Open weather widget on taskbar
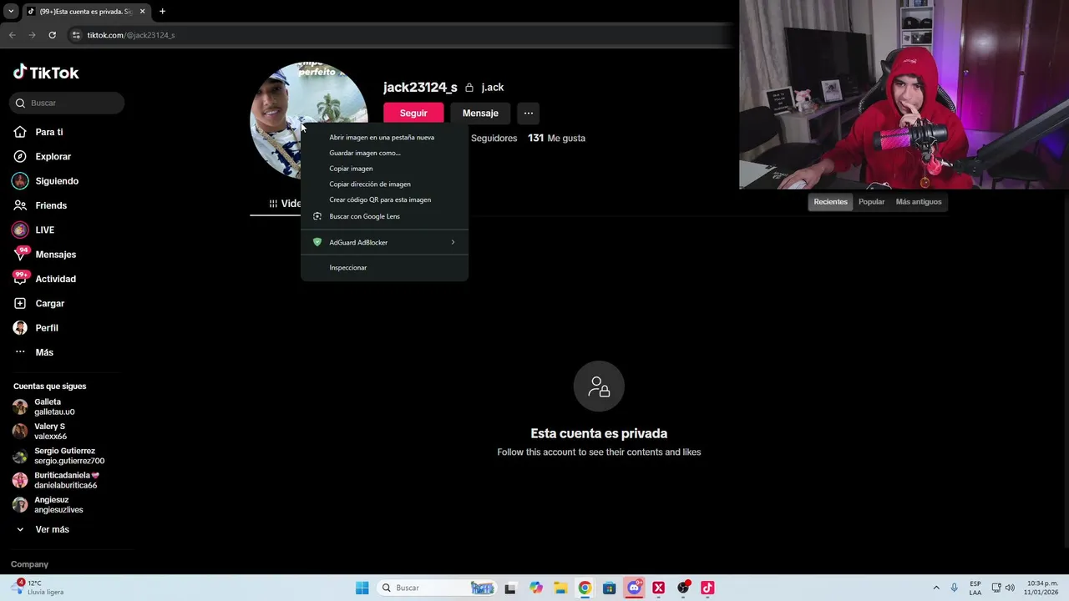The width and height of the screenshot is (1069, 601). [x=38, y=588]
